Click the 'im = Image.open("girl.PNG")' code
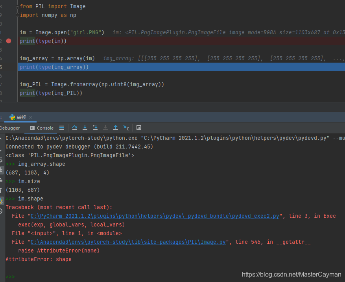The height and width of the screenshot is (282, 345). pos(62,32)
